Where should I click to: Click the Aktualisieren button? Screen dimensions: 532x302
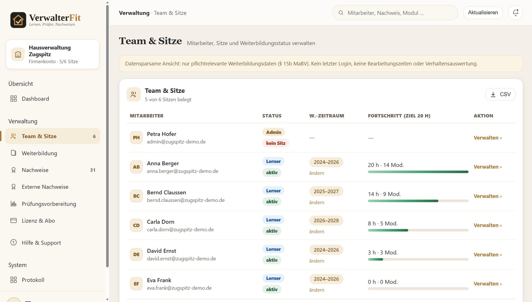483,13
